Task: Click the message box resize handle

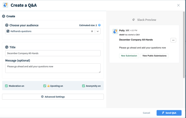Action: click(100, 72)
